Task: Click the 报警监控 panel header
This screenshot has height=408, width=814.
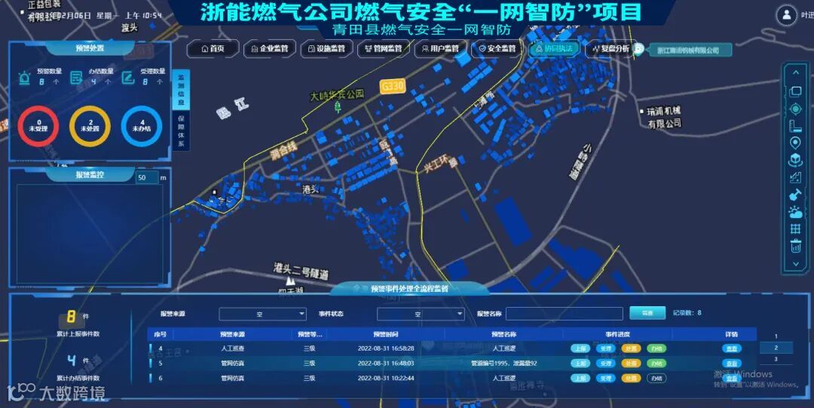Action: click(90, 175)
